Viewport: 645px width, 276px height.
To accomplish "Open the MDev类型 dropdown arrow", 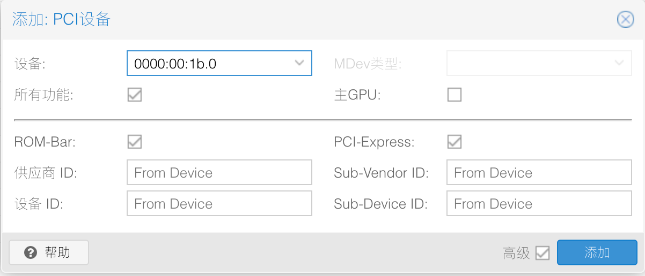I will tap(620, 63).
